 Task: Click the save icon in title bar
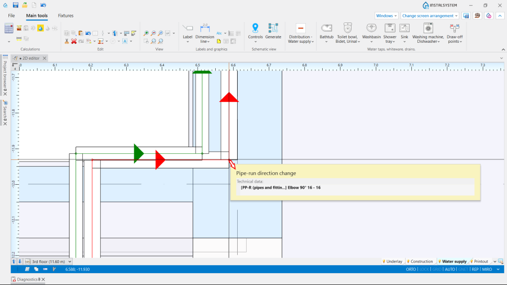coord(15,5)
